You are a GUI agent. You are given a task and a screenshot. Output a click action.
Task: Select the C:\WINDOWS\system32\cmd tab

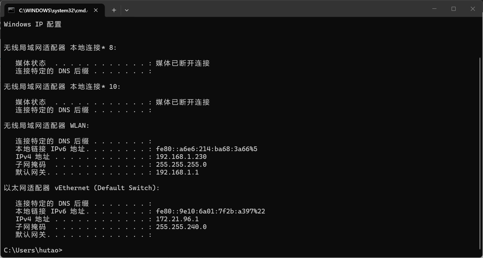pos(53,10)
